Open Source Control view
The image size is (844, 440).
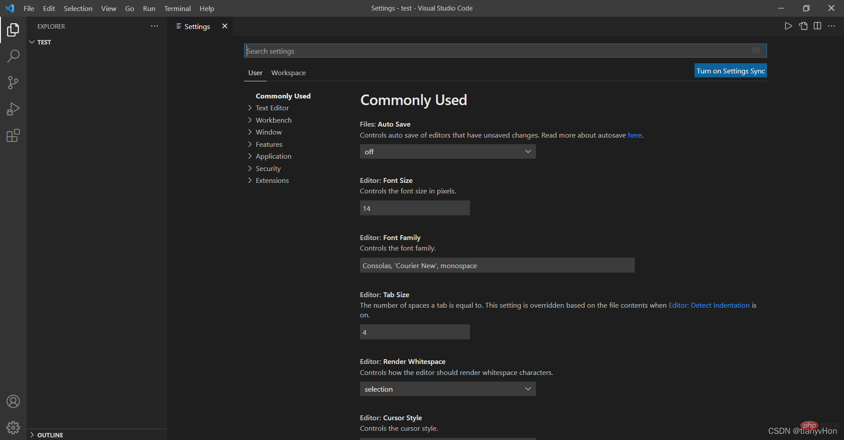coord(13,83)
